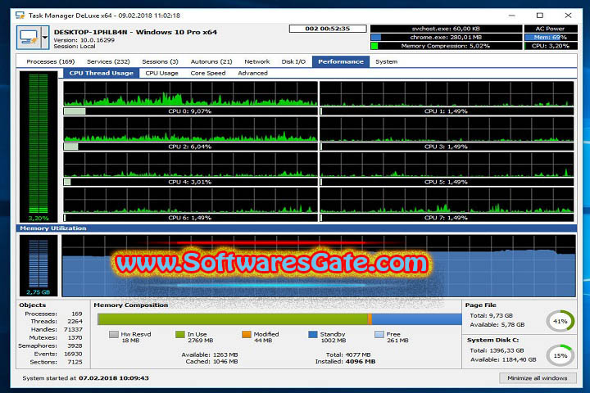590x393 pixels.
Task: Show the Advanced subtab
Action: click(252, 73)
